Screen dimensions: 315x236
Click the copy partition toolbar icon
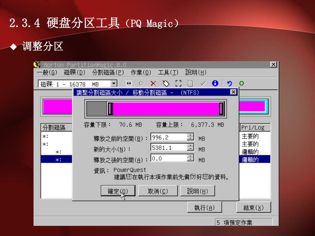coord(190,83)
